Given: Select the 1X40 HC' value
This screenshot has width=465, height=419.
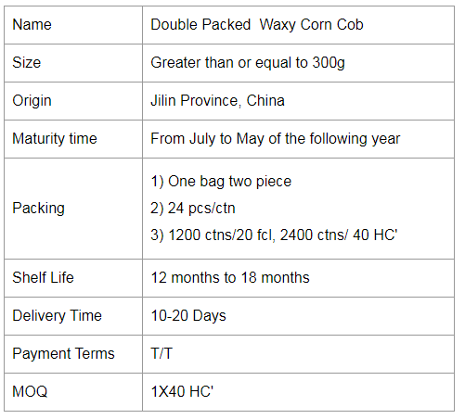Looking at the screenshot, I should click(182, 391).
